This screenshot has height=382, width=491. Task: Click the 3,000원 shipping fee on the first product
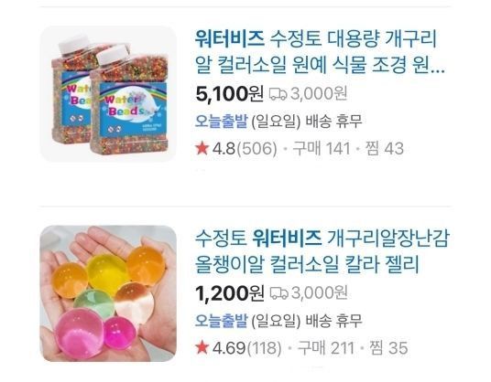[319, 94]
